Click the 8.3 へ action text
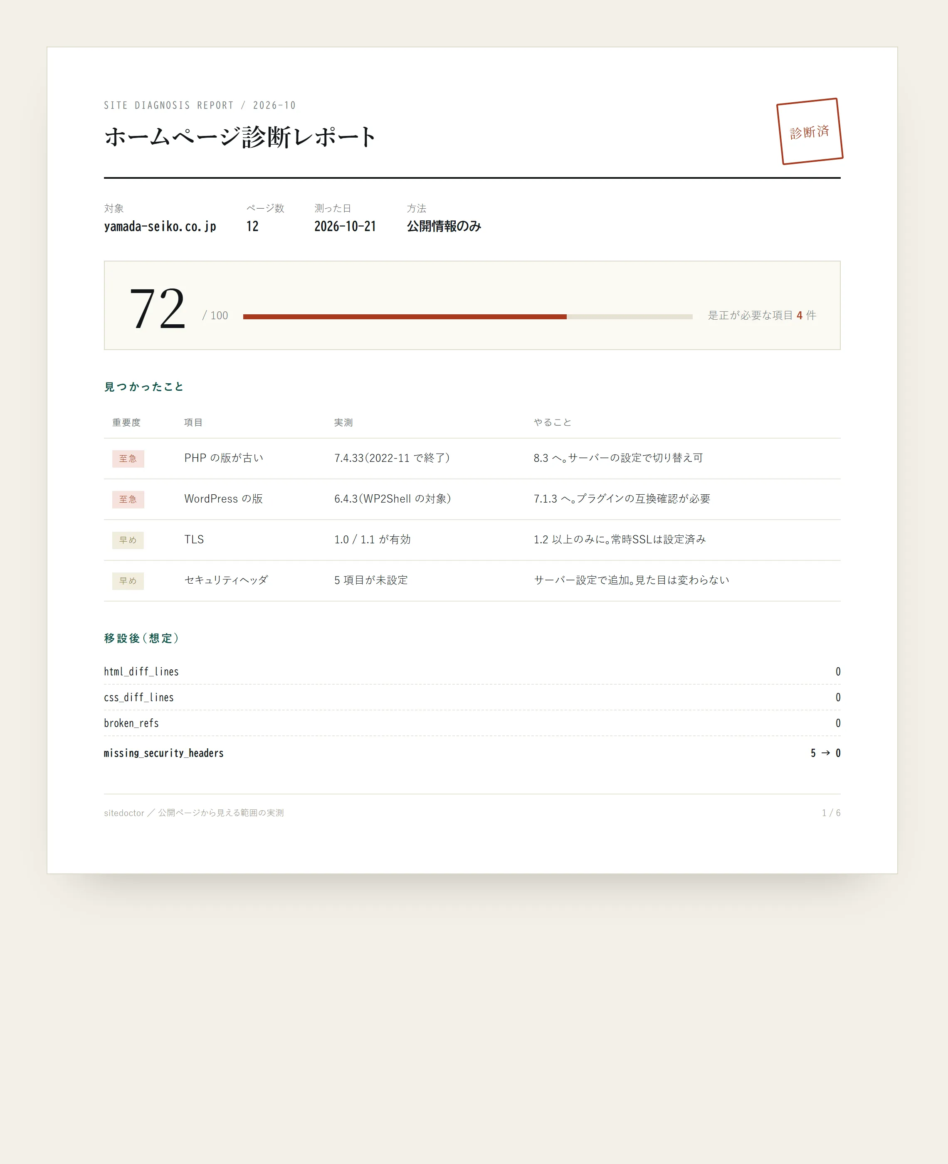Viewport: 948px width, 1164px height. coord(618,458)
